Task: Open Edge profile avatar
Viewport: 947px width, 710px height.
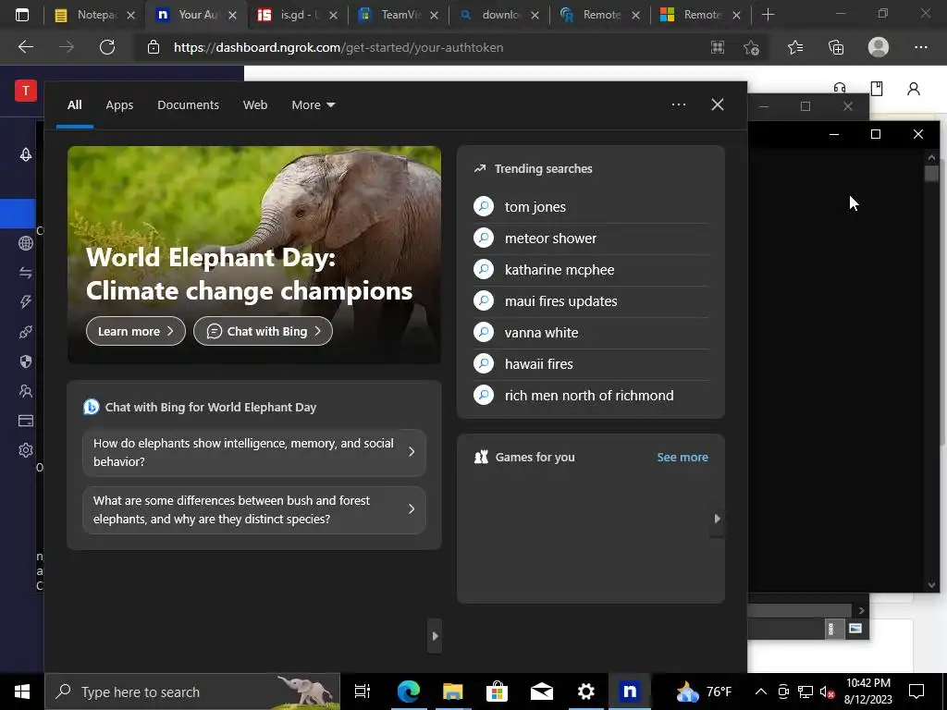Action: 879,47
